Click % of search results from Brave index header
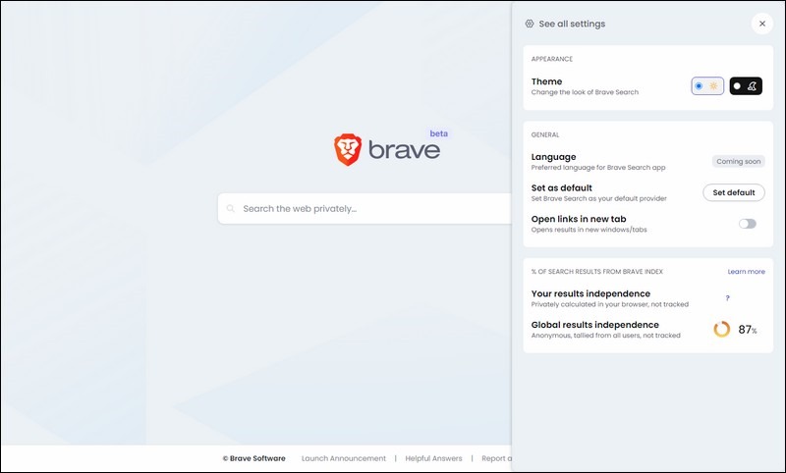Screen dimensions: 786x473 pyautogui.click(x=597, y=271)
